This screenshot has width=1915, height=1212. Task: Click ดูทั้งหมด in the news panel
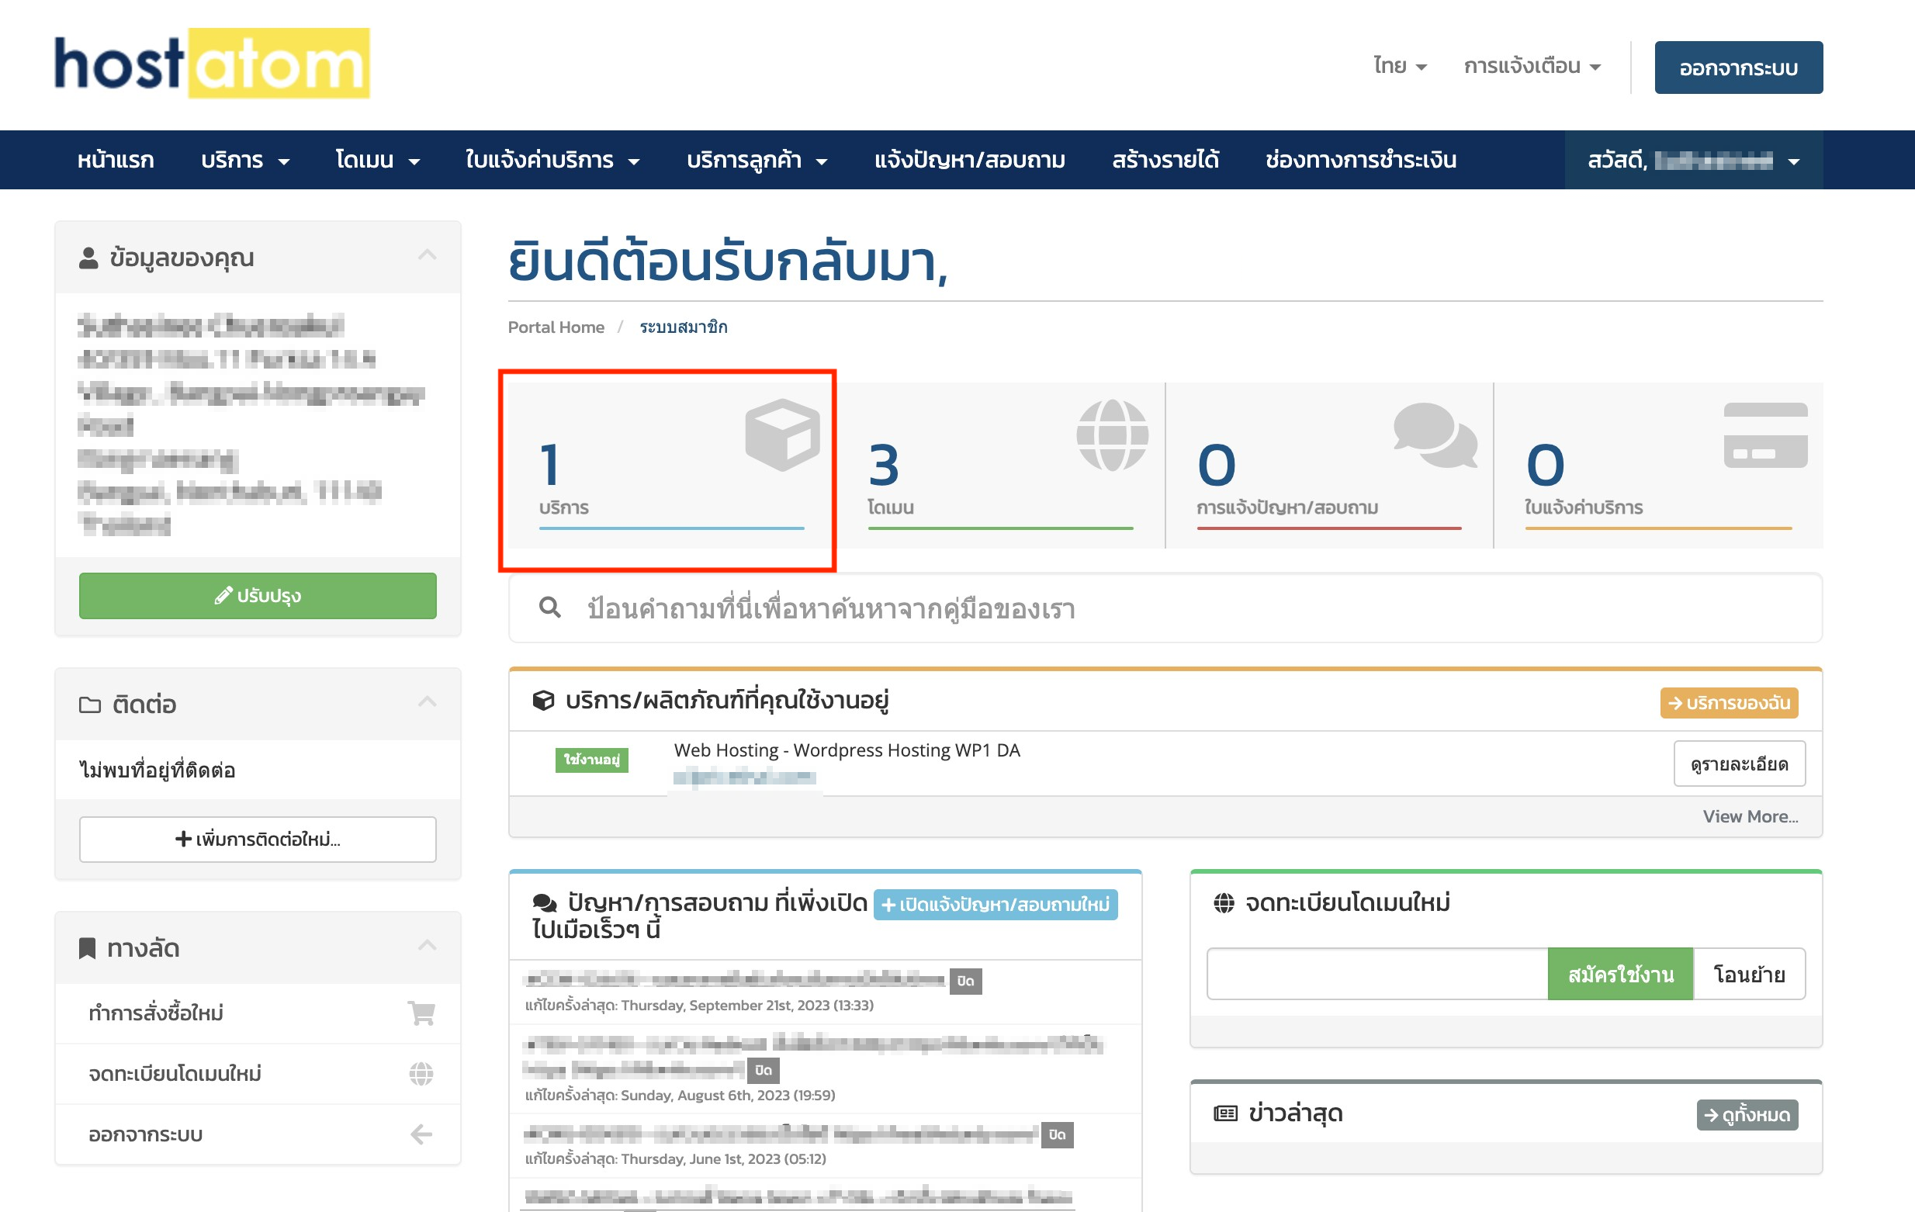coord(1747,1115)
